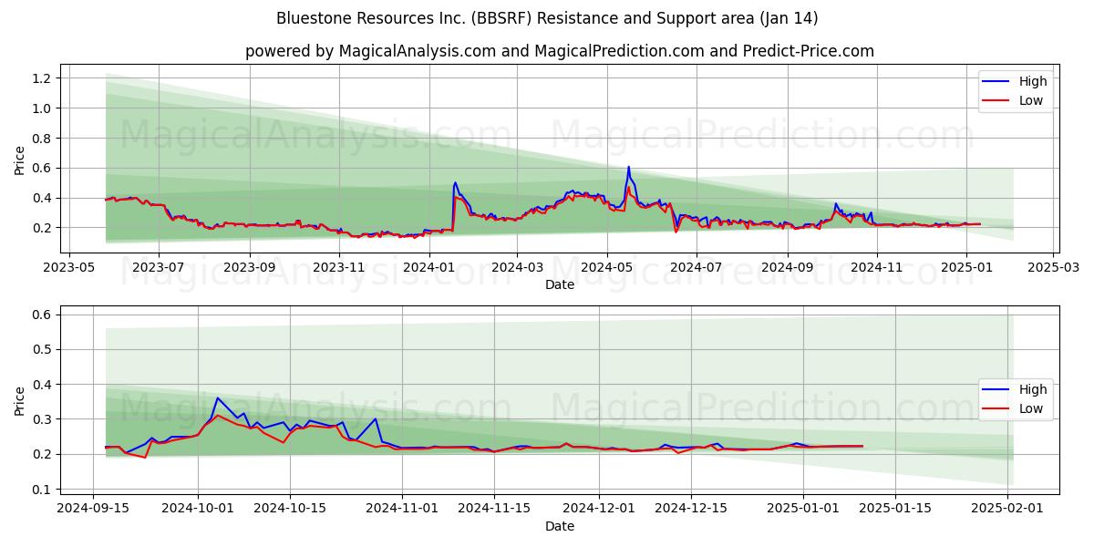1094x547 pixels.
Task: Click top chart x-axis label '2023-05'
Action: [69, 268]
